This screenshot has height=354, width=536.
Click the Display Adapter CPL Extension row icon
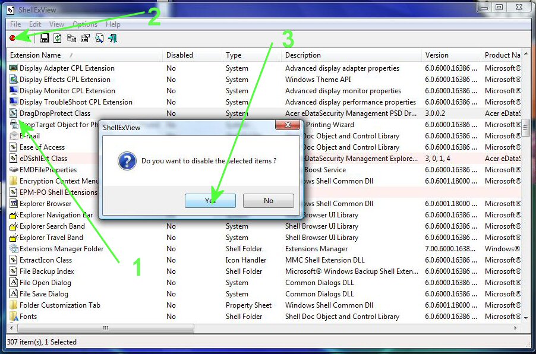coord(13,68)
